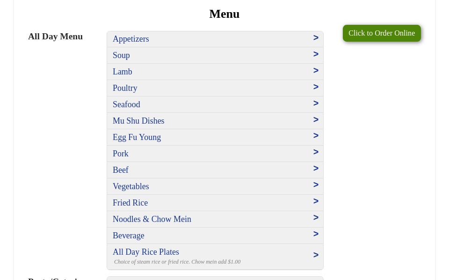Image resolution: width=449 pixels, height=280 pixels.
Task: Open the All Day Rice Plates link
Action: [x=146, y=252]
